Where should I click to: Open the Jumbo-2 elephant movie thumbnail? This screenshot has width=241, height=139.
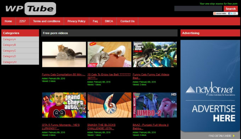(155, 105)
